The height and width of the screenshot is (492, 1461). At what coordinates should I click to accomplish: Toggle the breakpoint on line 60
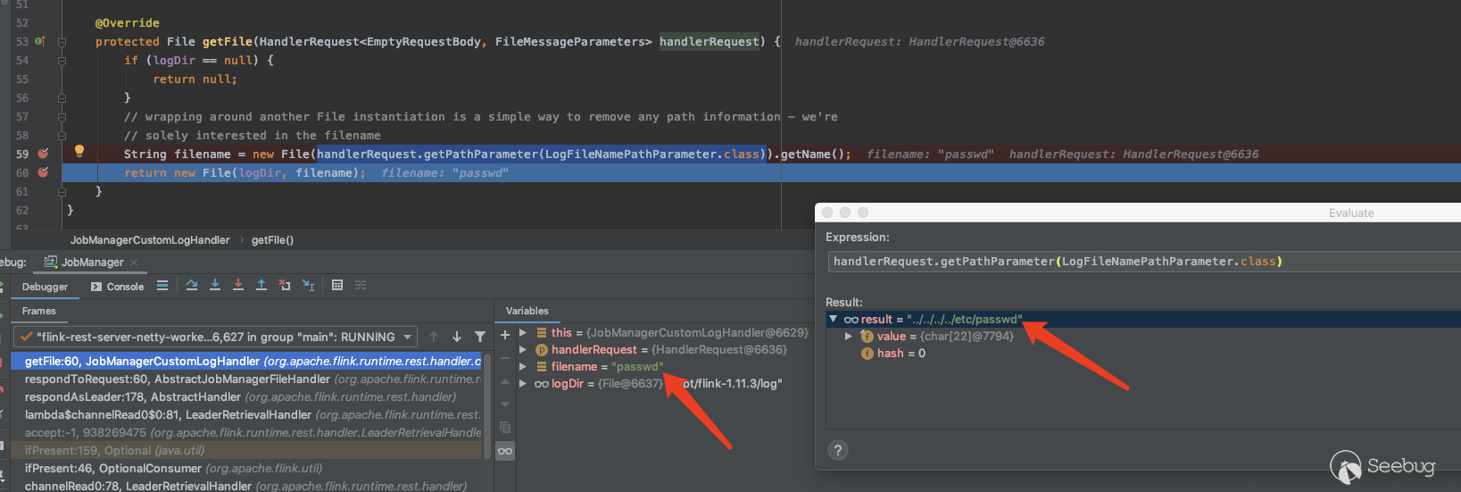42,172
